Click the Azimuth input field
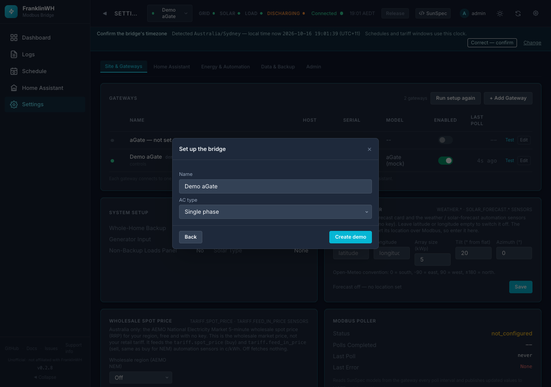 [x=514, y=253]
